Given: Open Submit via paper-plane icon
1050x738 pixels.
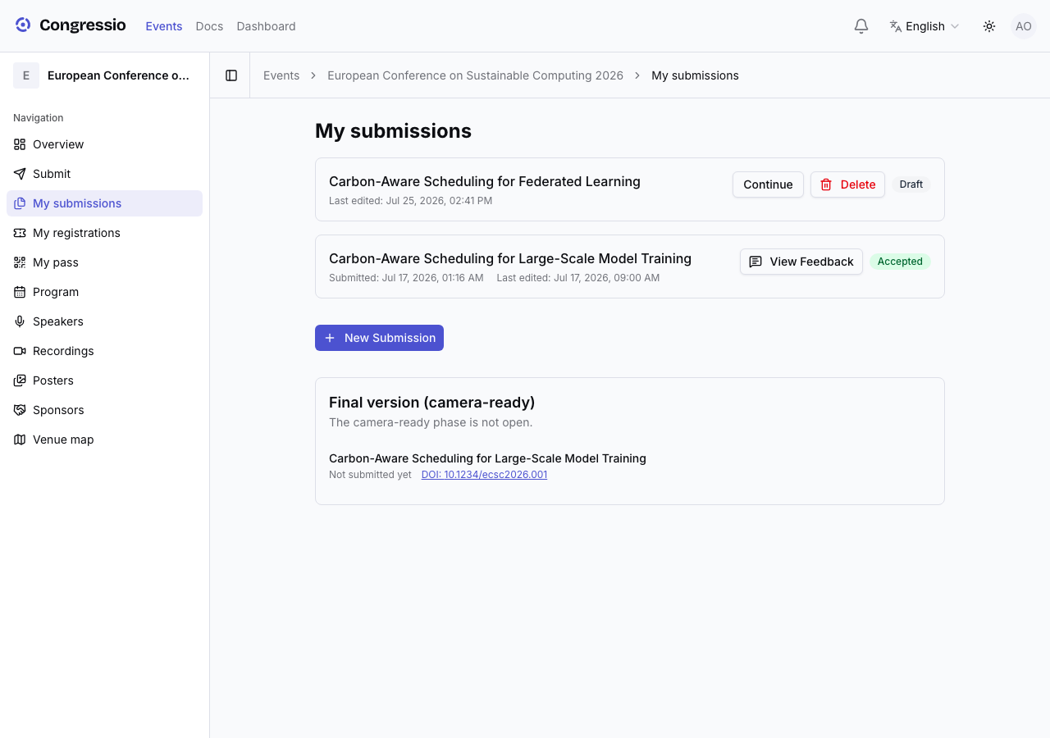Looking at the screenshot, I should point(20,174).
